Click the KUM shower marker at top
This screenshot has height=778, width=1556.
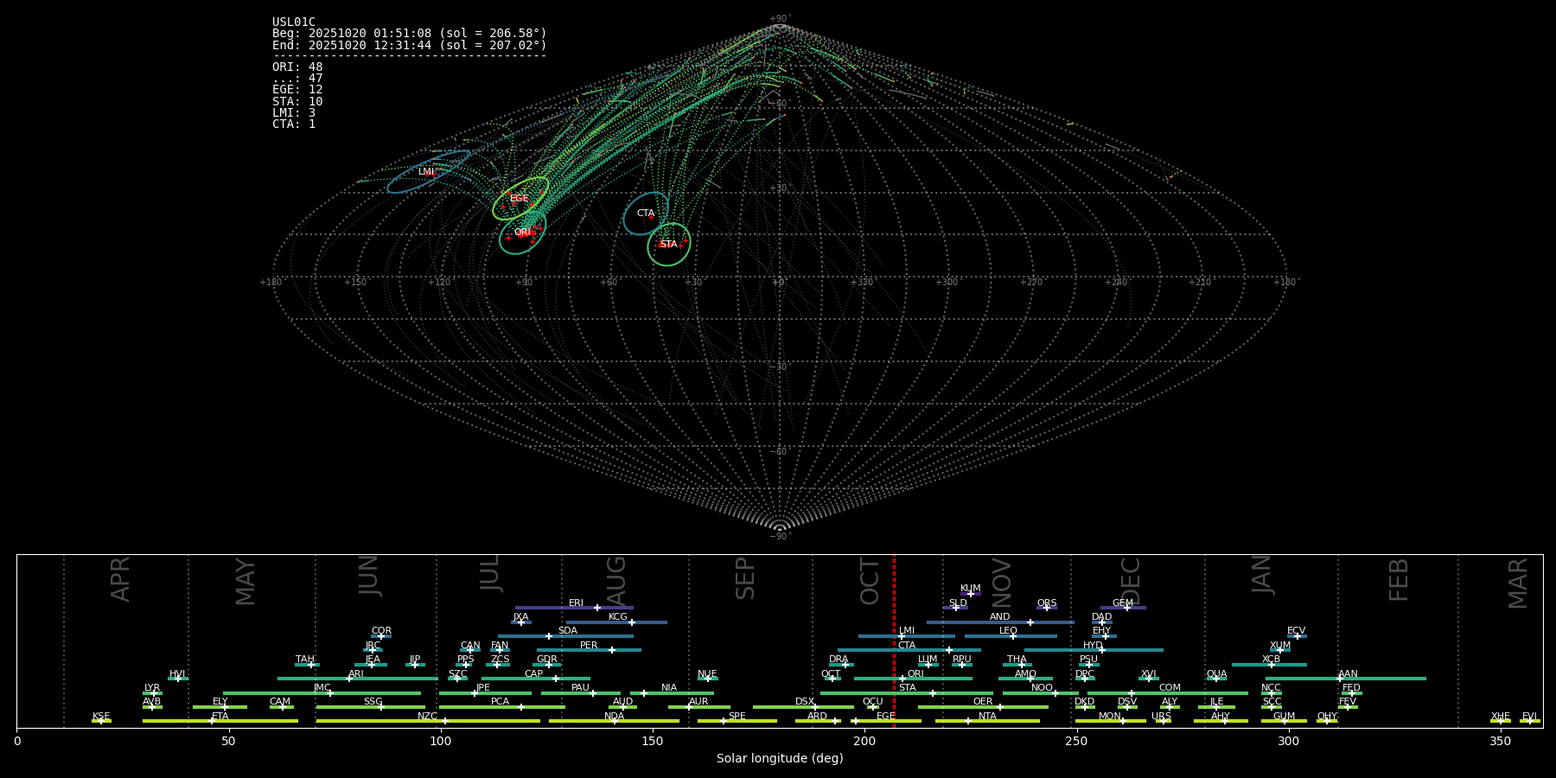[x=971, y=594]
